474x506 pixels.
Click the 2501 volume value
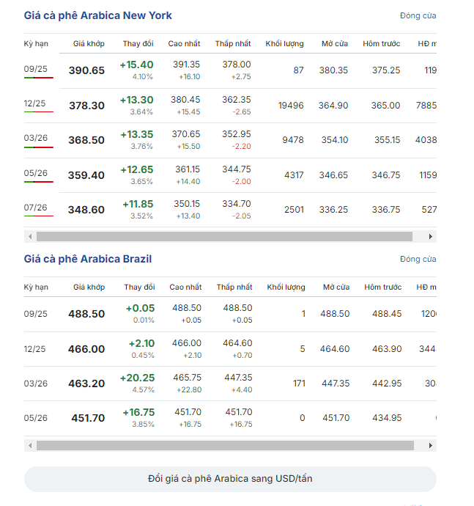click(294, 210)
